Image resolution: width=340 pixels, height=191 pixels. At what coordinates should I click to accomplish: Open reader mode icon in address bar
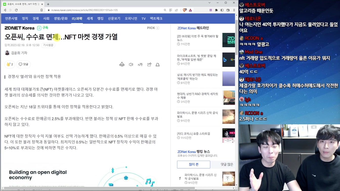click(171, 10)
